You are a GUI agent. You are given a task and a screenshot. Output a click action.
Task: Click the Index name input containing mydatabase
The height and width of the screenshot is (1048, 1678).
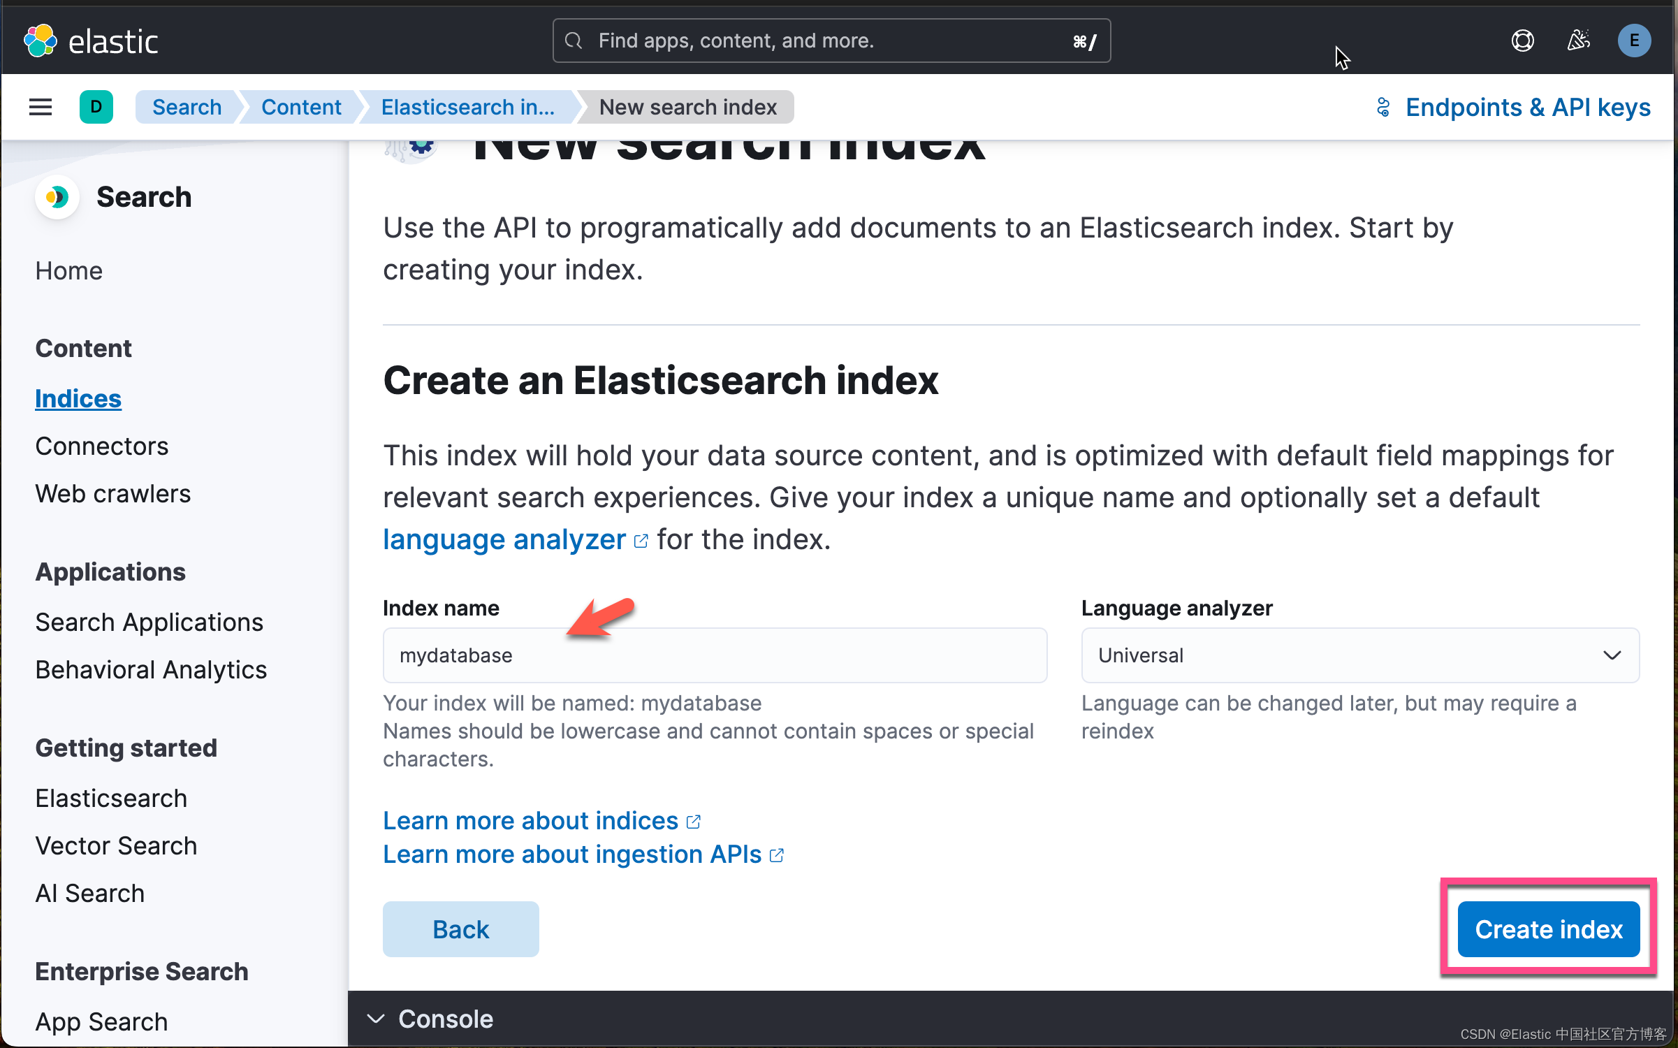(x=714, y=655)
